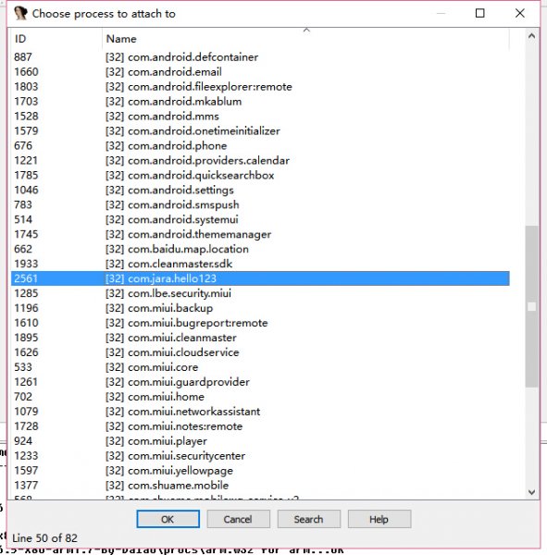The width and height of the screenshot is (547, 555).
Task: Click the scrollbar up arrow
Action: point(531,36)
